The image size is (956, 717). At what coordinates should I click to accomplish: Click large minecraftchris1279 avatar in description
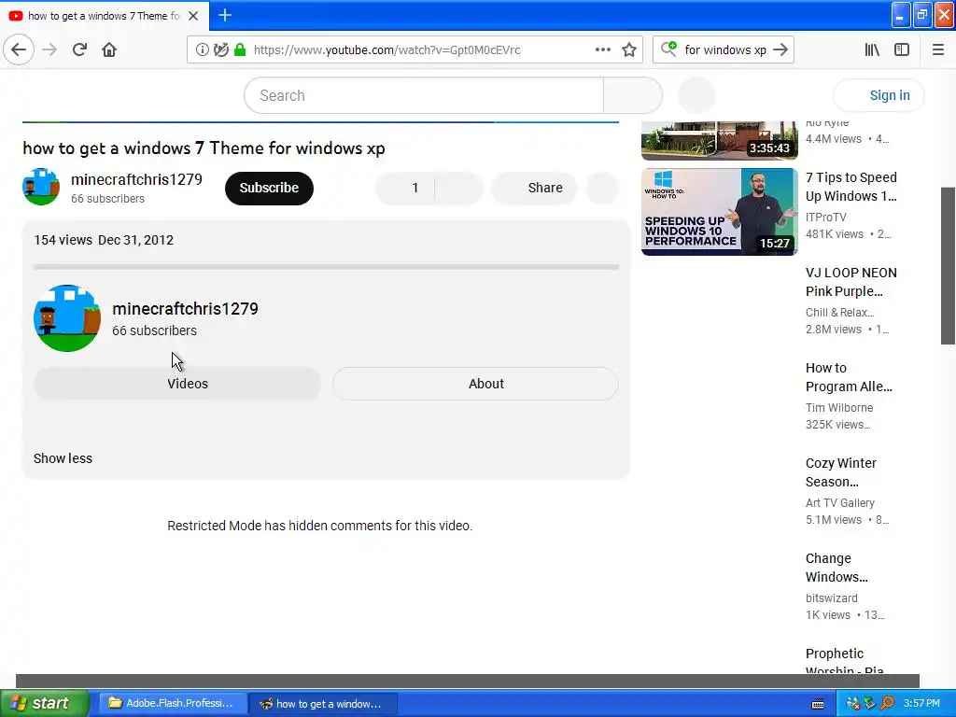(x=67, y=318)
